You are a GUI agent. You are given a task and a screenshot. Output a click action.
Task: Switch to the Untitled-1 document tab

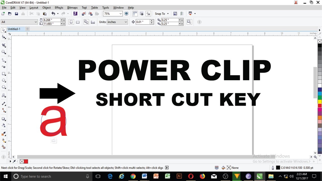point(14,29)
